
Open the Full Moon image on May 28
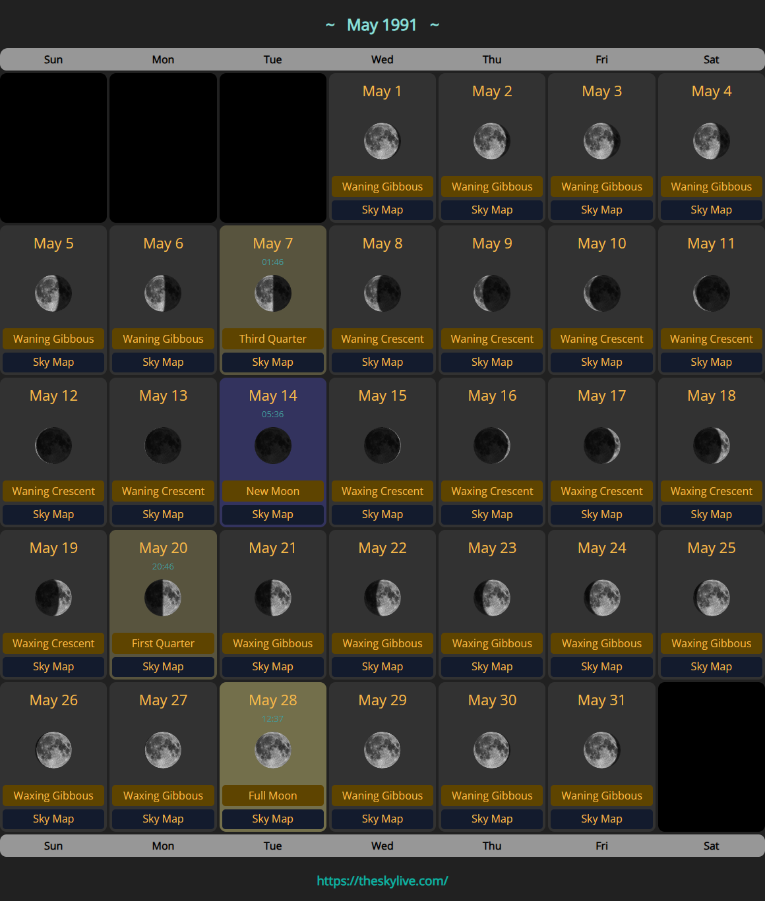(272, 750)
